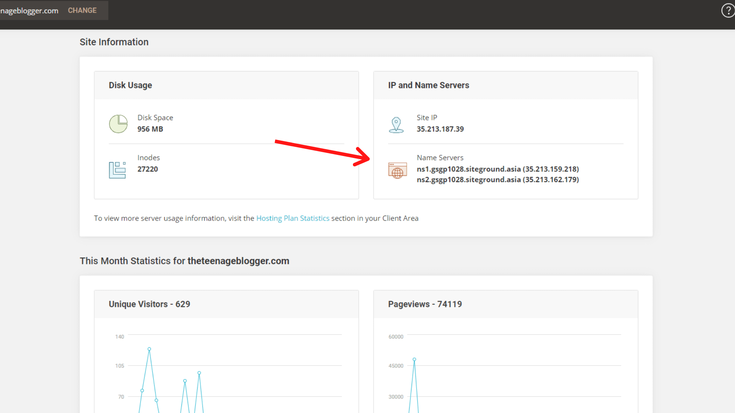Click the site domain name in top bar

coord(29,11)
